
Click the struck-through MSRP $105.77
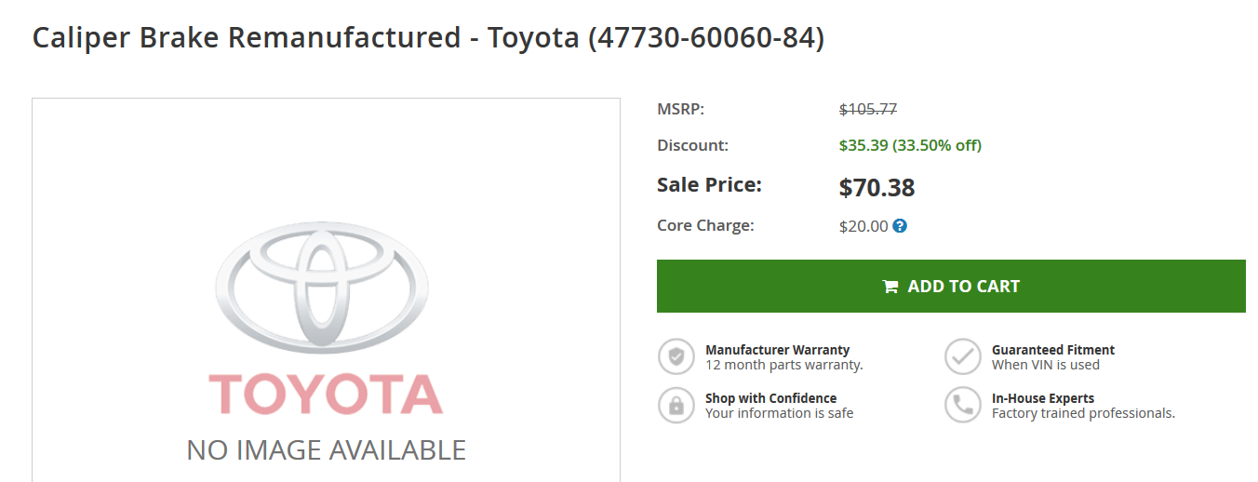coord(868,109)
